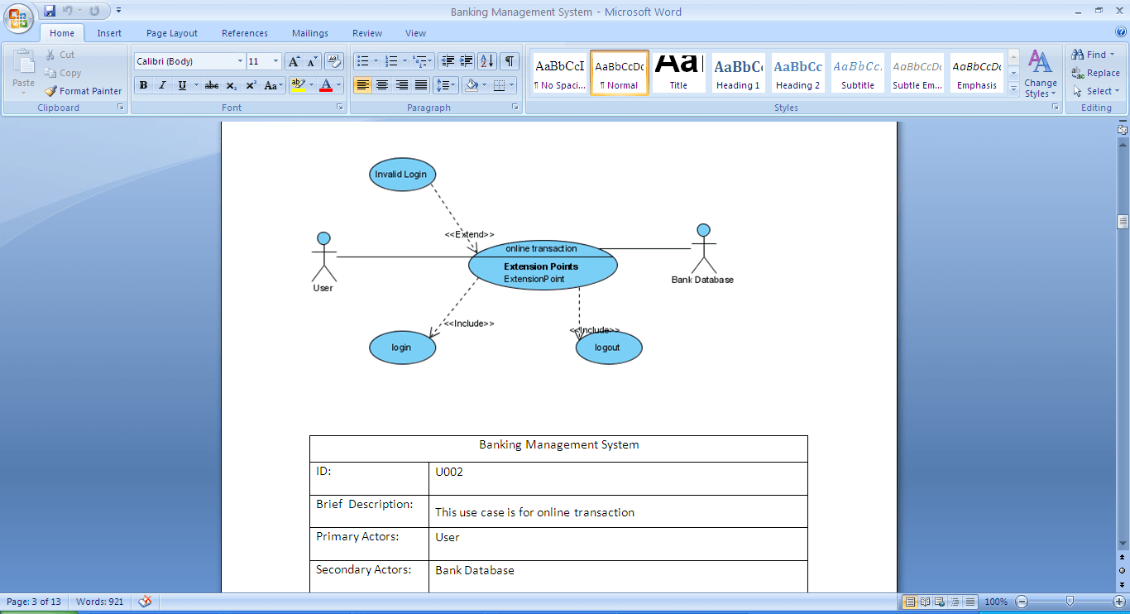Switch to the Insert ribbon tab
The height and width of the screenshot is (614, 1130).
coord(109,33)
